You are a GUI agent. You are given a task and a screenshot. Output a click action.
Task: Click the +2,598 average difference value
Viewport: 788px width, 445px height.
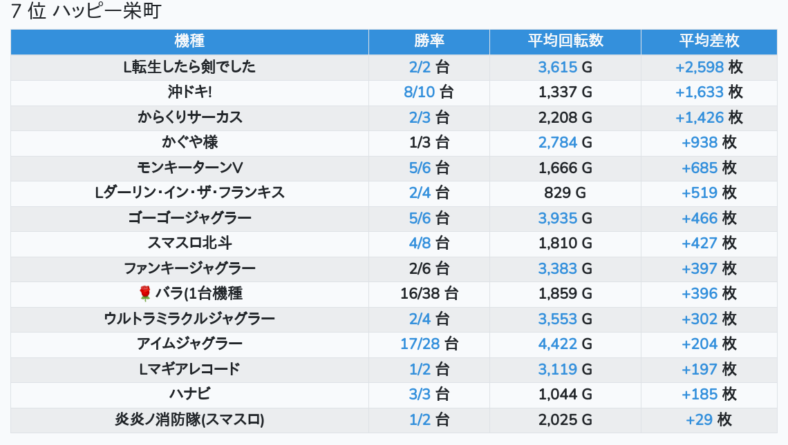tap(699, 67)
